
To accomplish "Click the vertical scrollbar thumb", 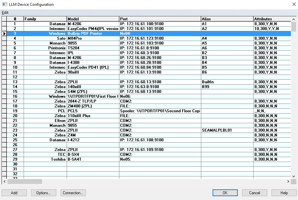I will 293,27.
